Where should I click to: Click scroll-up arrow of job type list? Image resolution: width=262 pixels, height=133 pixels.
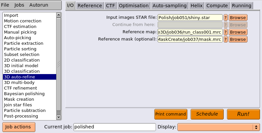(x=58, y=15)
